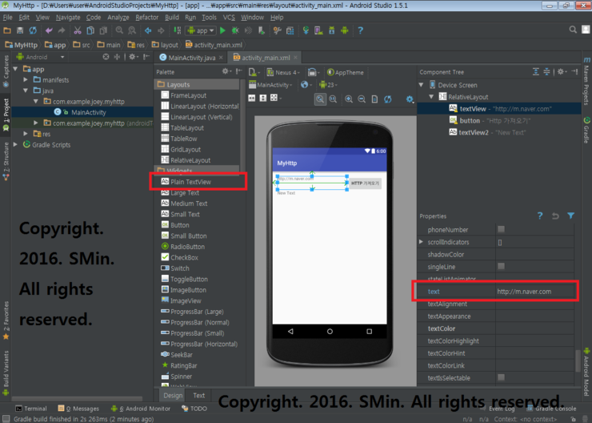
Task: Expand the Gradle Scripts node
Action: 15,144
